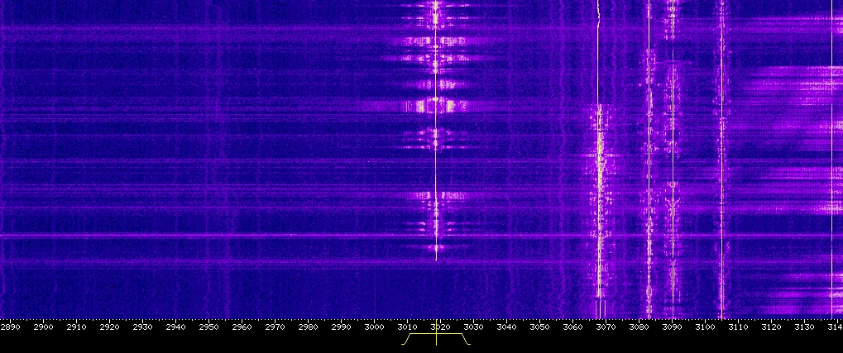Select the 3040 frequency label

[x=506, y=327]
